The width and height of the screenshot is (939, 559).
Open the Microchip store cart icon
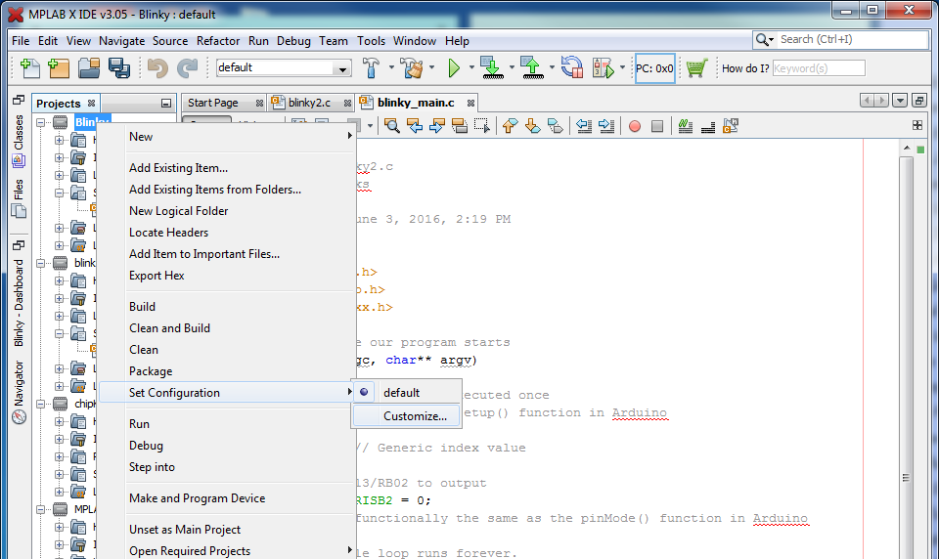pos(696,68)
